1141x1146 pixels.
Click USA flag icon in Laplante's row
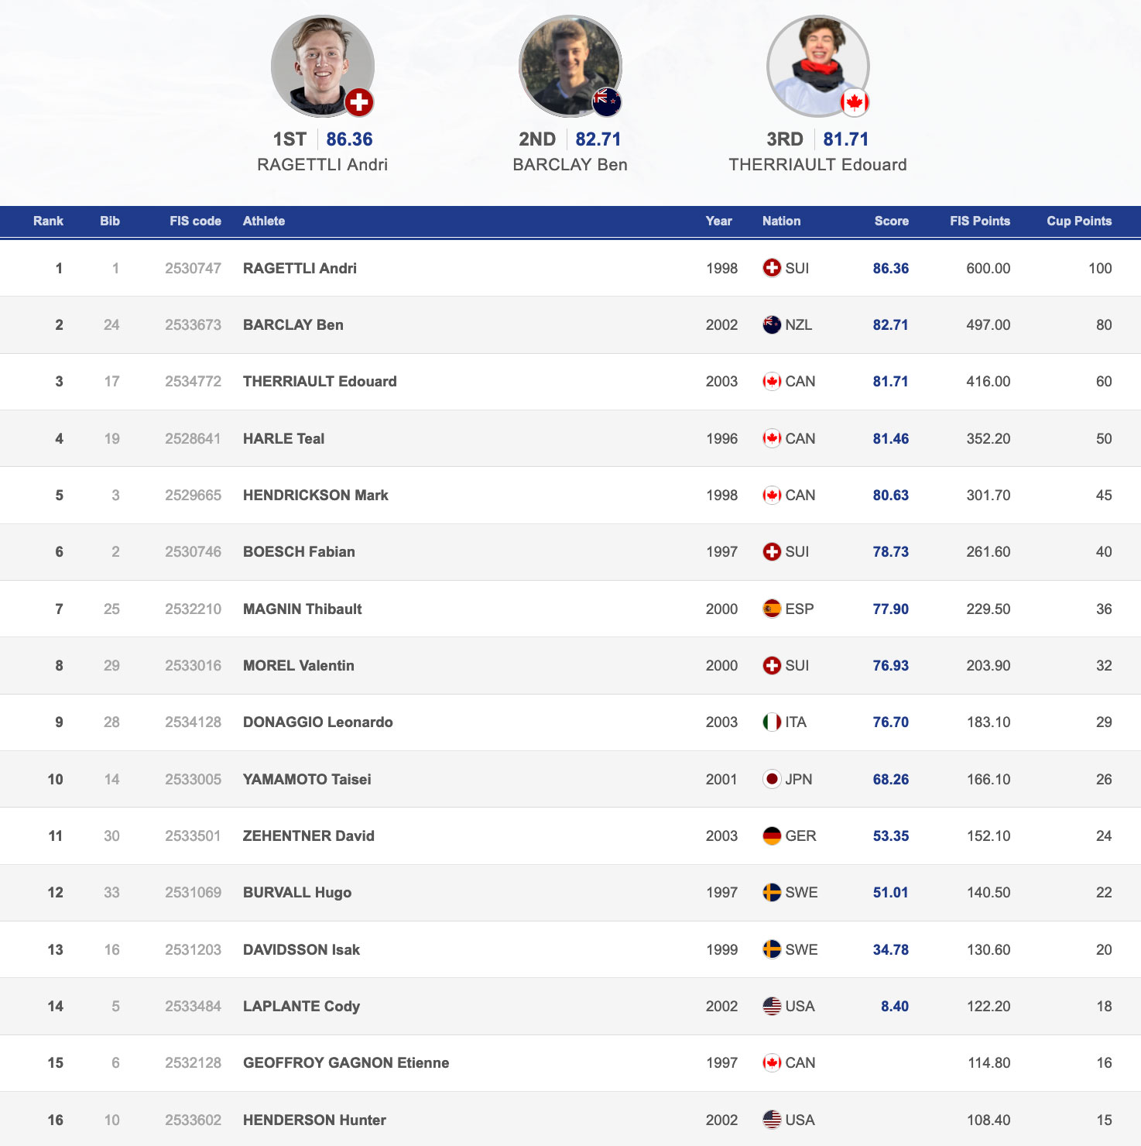pos(772,1006)
